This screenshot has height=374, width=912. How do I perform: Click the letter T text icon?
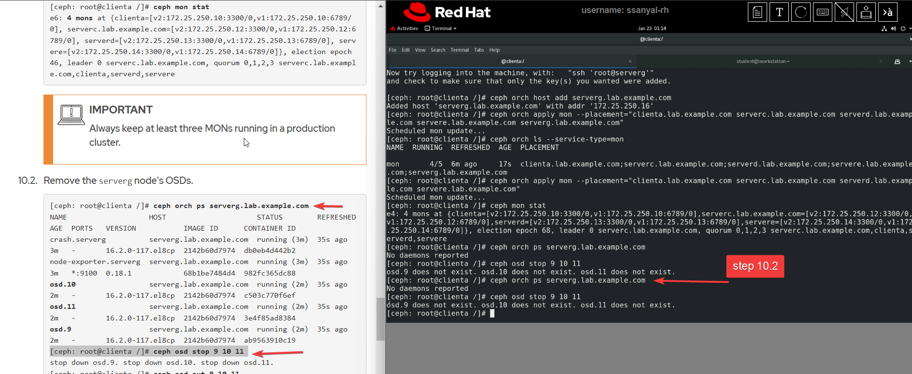(x=779, y=12)
